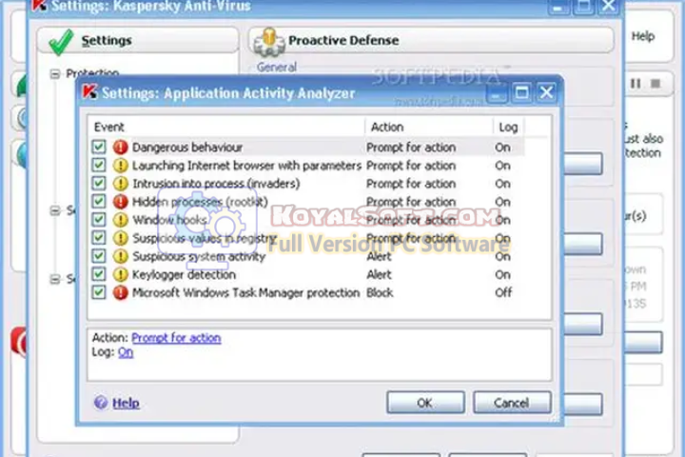Click pause icon in the main window
Screen dimensions: 685x457
point(636,83)
